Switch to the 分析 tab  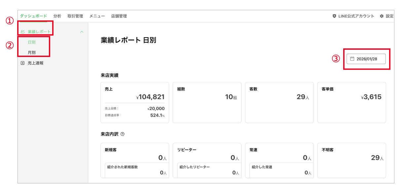point(57,15)
